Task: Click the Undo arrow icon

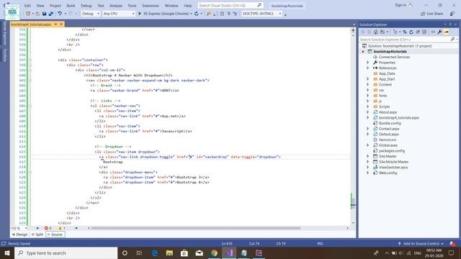Action: [x=60, y=14]
